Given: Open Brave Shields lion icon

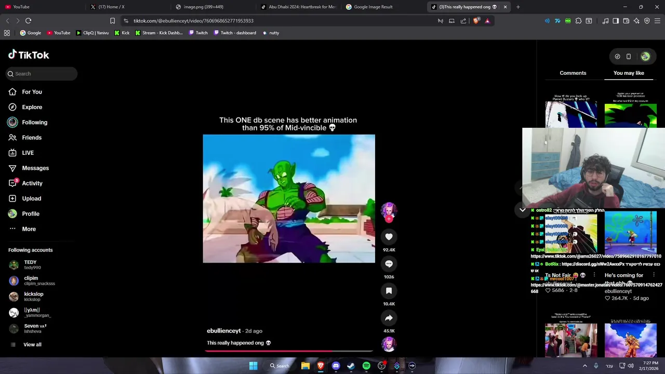Looking at the screenshot, I should pos(476,21).
